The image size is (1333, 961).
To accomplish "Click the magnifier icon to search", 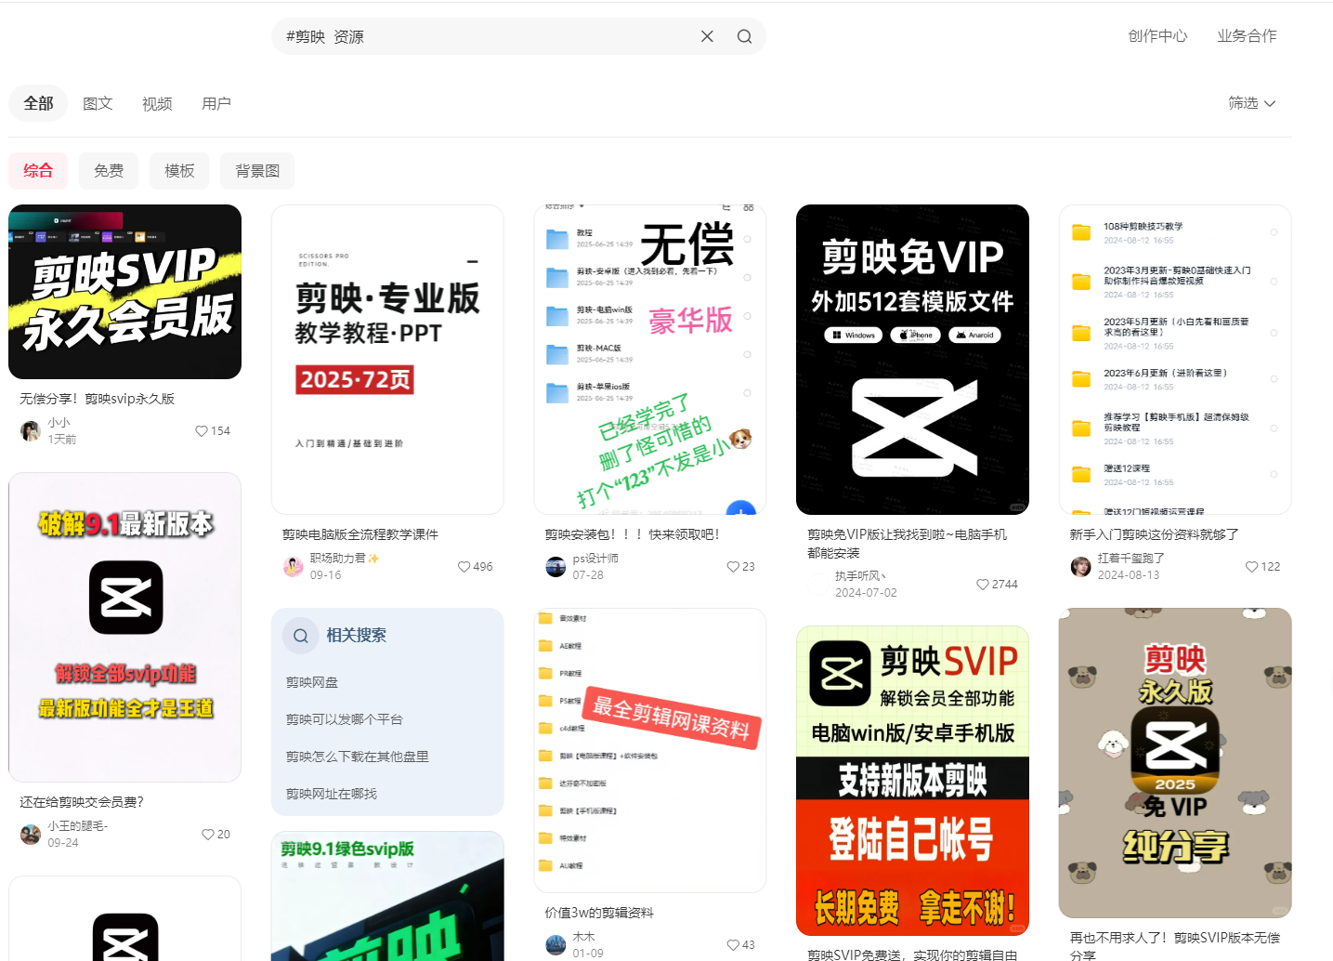I will point(744,35).
